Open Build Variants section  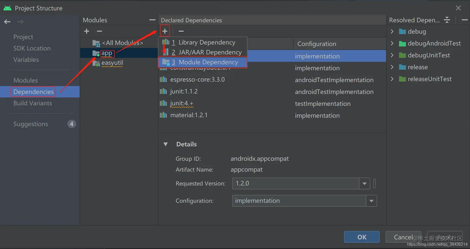[33, 103]
